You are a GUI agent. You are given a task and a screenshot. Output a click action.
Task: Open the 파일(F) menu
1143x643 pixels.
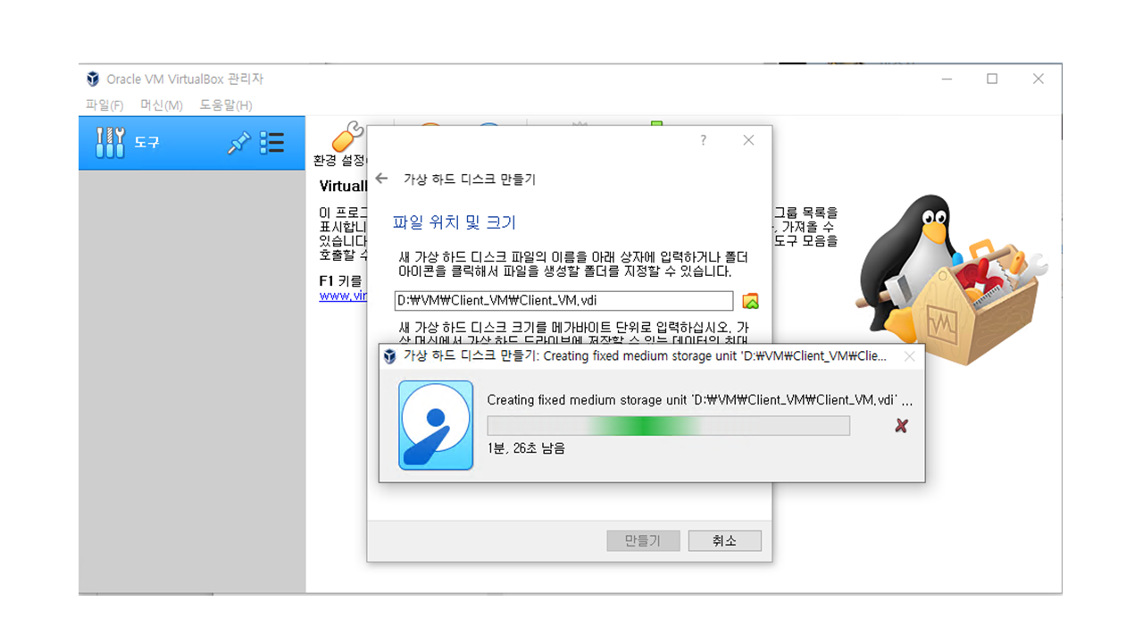pos(104,105)
